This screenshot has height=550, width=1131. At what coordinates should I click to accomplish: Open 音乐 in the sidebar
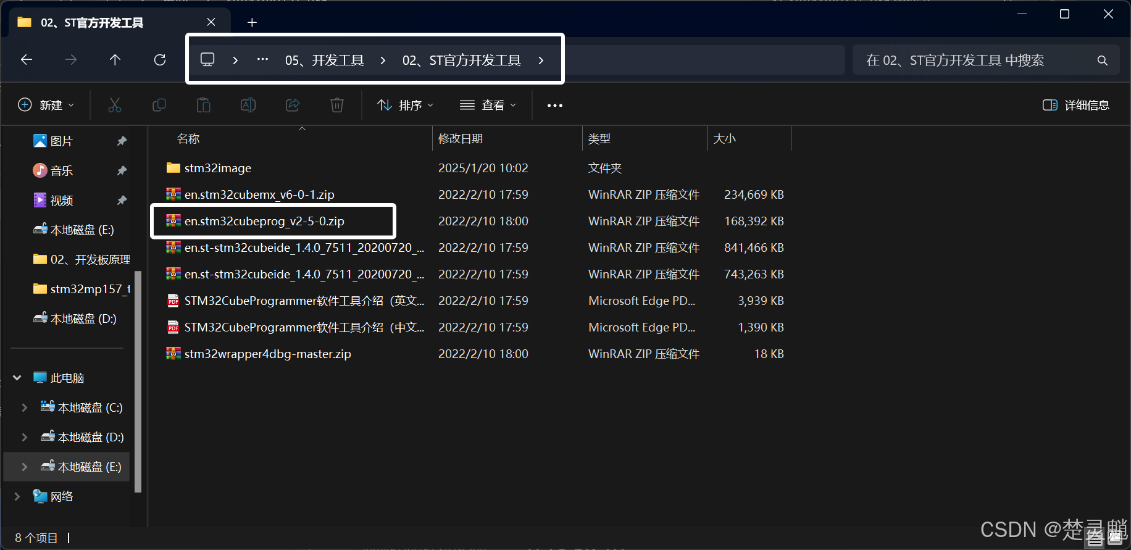[61, 171]
